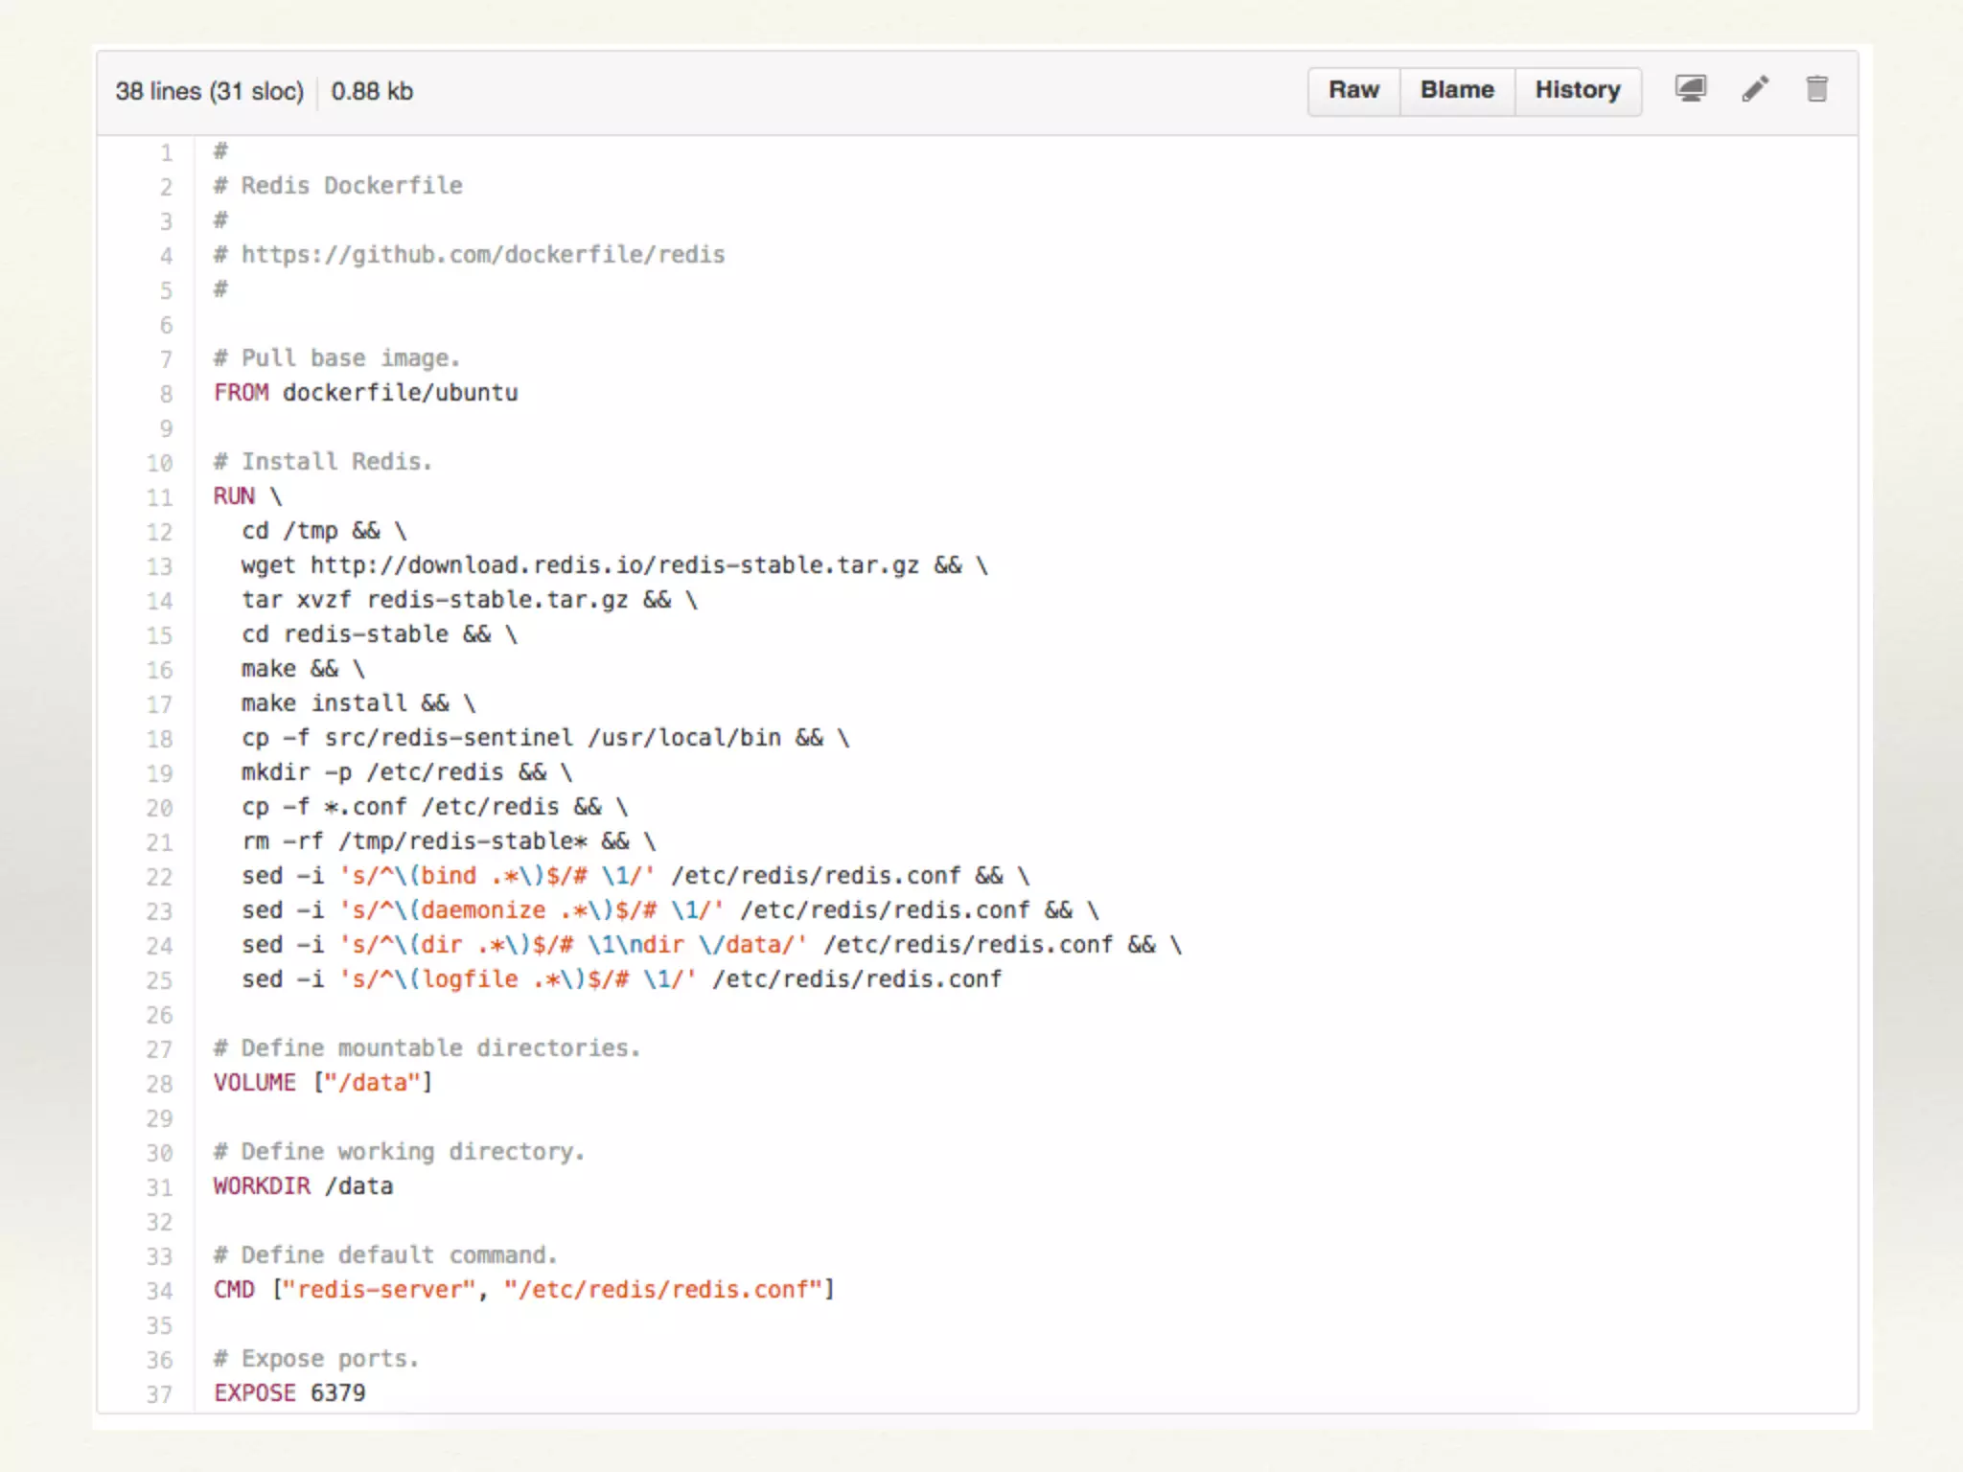Click line number 28
This screenshot has height=1472, width=1963.
coord(159,1084)
